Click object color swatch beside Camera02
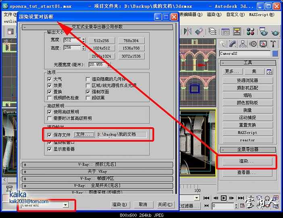The height and width of the screenshot is (218, 283). 275,54
